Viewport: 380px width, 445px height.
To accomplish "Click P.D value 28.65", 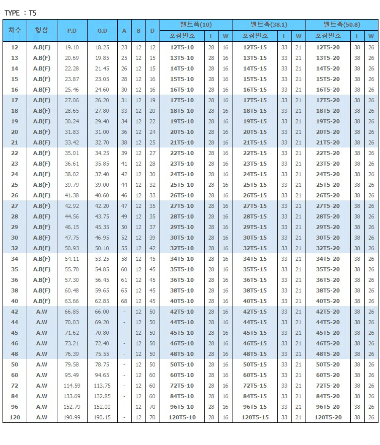I will point(72,111).
